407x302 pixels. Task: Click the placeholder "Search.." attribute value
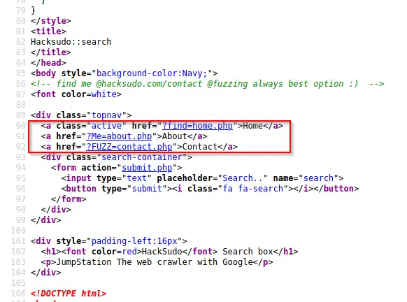243,178
